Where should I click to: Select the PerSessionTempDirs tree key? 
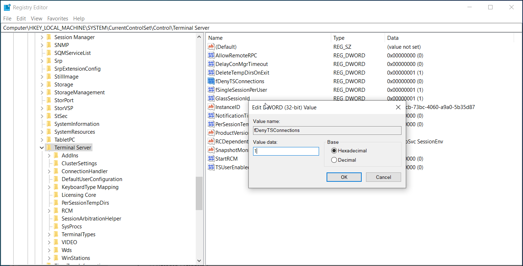[x=85, y=203]
